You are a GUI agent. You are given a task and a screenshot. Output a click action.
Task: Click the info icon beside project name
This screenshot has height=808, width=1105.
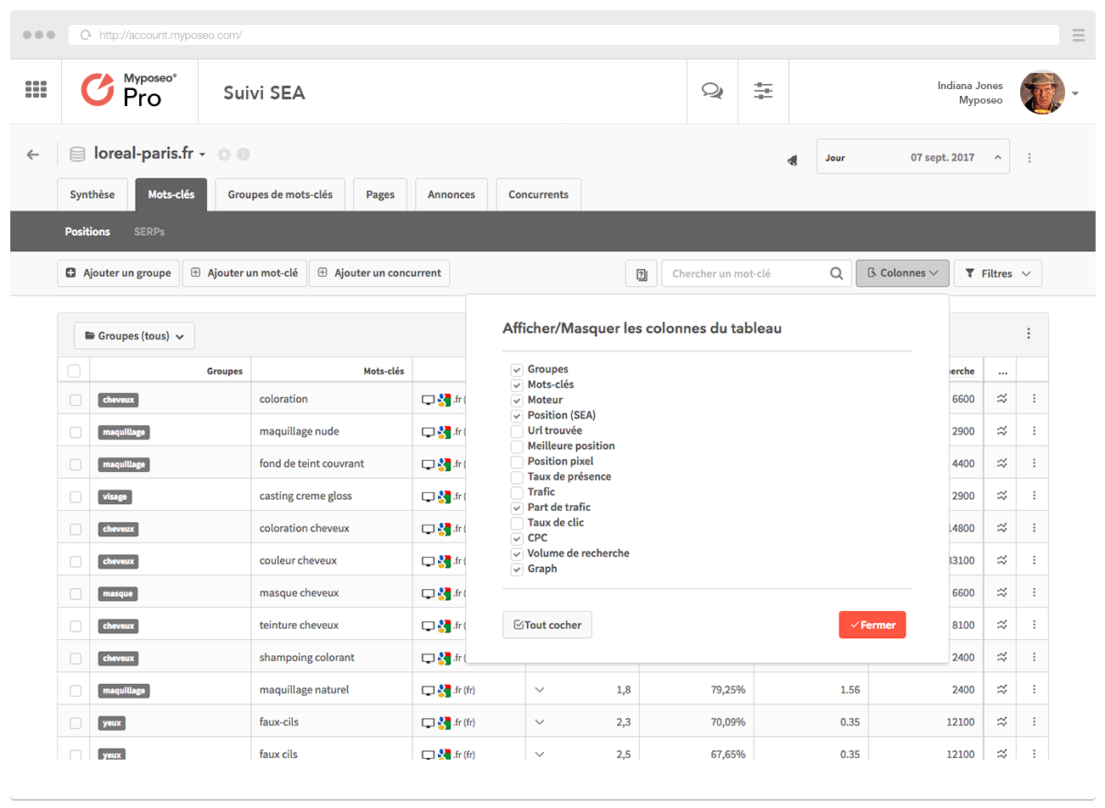point(244,154)
